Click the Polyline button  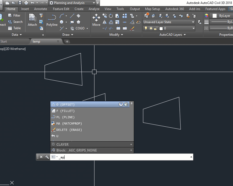pyautogui.click(x=52, y=20)
